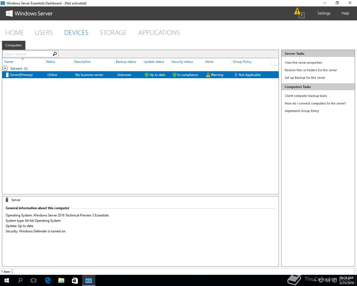The height and width of the screenshot is (286, 357).
Task: Click the 'Online' status cell
Action: tap(52, 75)
